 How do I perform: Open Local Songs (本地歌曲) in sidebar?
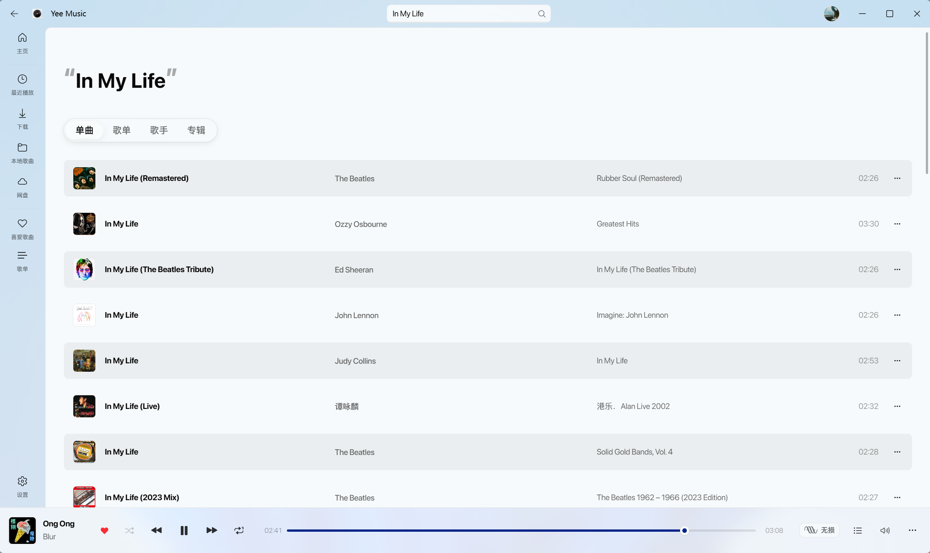point(22,153)
